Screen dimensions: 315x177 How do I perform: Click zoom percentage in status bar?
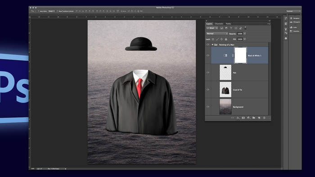tap(33, 169)
